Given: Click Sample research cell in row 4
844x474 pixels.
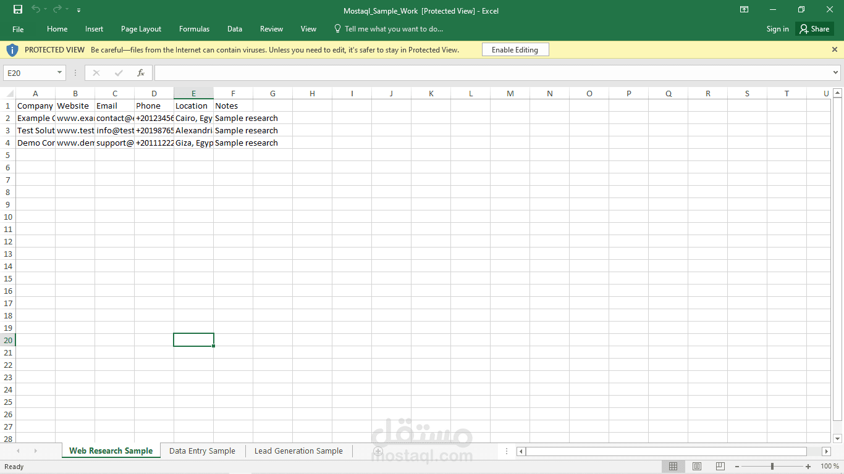Looking at the screenshot, I should click(x=233, y=143).
